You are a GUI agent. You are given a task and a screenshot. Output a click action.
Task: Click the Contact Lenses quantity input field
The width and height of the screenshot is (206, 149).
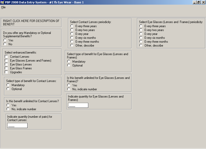coord(17,125)
